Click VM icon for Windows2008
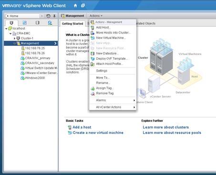Image resolution: width=216 pixels, height=175 pixels. 22,78
